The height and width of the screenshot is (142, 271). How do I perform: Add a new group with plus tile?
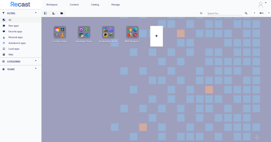point(157,36)
